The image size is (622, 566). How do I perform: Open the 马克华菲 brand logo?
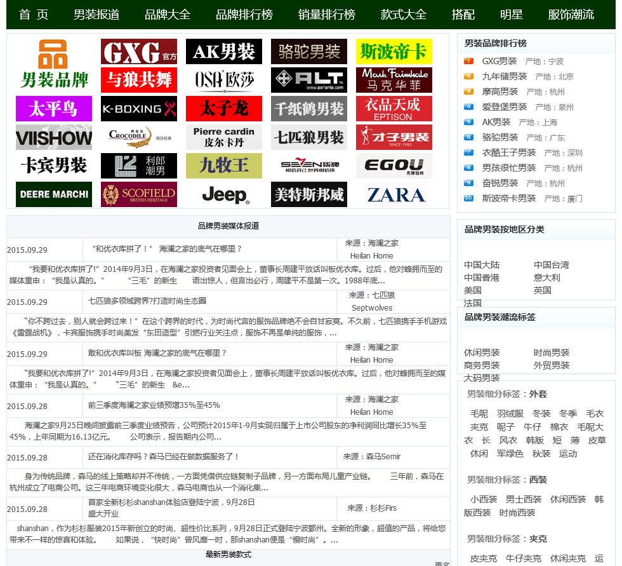[x=394, y=80]
